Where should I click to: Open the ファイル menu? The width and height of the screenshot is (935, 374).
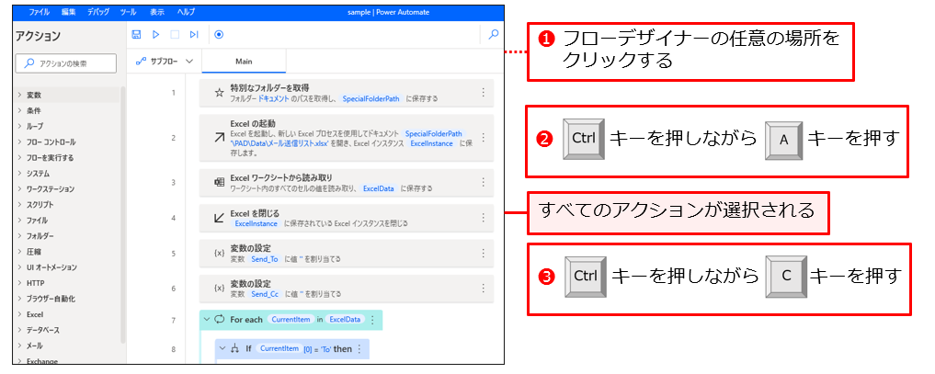click(x=40, y=12)
